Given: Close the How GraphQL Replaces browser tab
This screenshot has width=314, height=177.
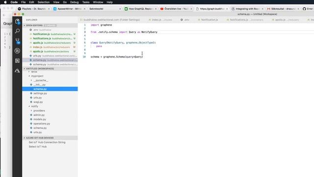Looking at the screenshot, I should [x=156, y=9].
